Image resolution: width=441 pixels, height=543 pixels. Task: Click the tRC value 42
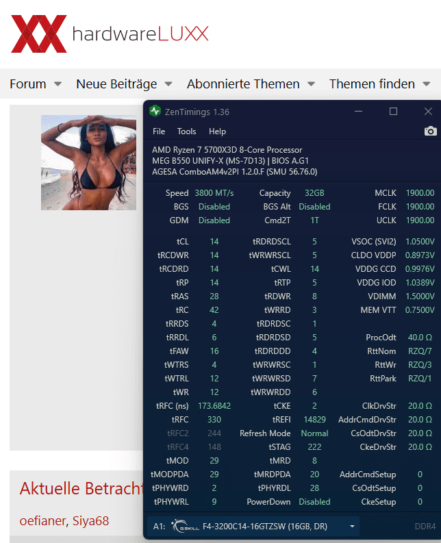214,310
